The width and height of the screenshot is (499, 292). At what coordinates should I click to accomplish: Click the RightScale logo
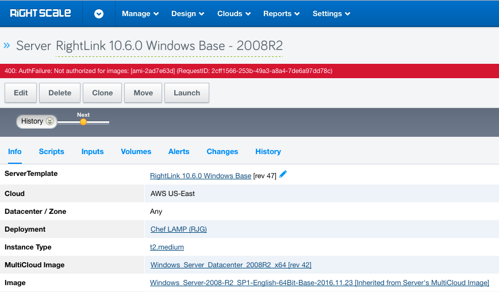click(40, 13)
